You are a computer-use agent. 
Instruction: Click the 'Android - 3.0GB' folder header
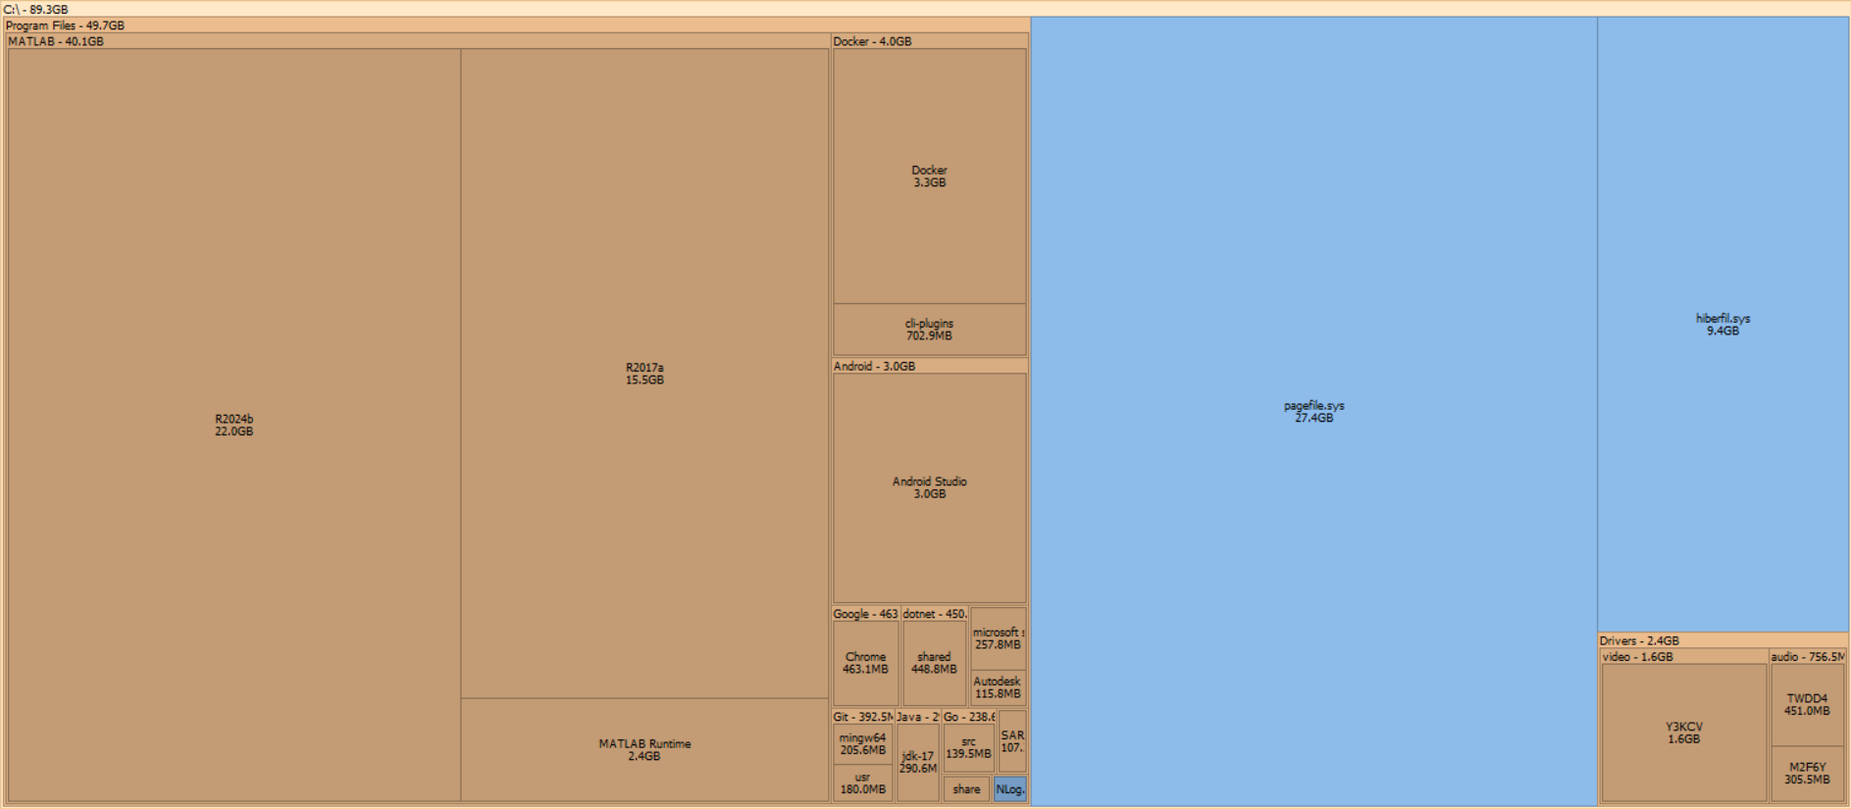tap(930, 366)
